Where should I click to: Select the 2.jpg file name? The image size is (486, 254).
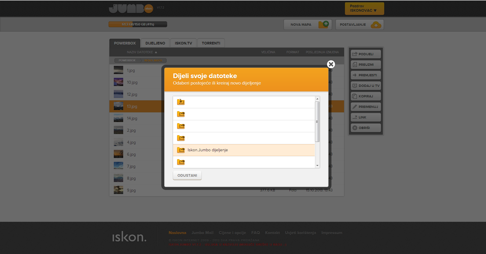(x=131, y=131)
